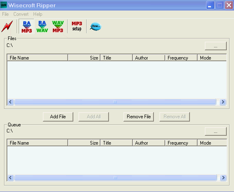Click right scroll arrow in Queue list

(223, 178)
